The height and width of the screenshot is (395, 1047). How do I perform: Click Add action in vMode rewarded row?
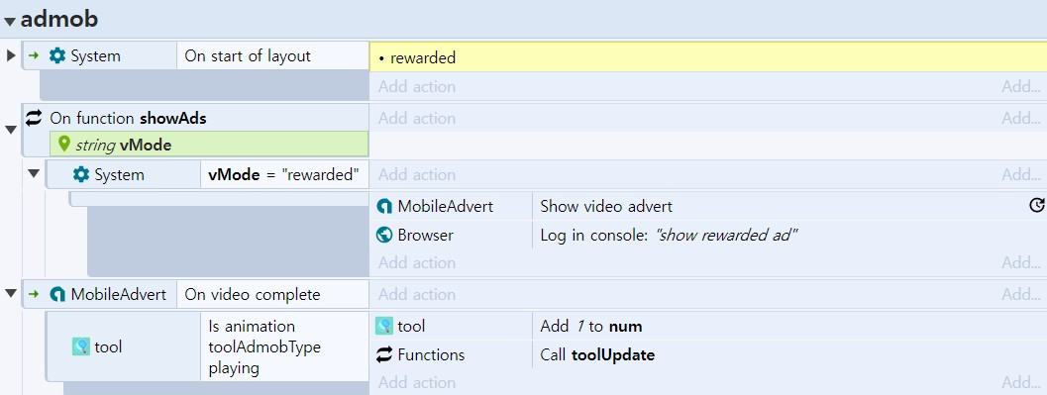(x=417, y=175)
